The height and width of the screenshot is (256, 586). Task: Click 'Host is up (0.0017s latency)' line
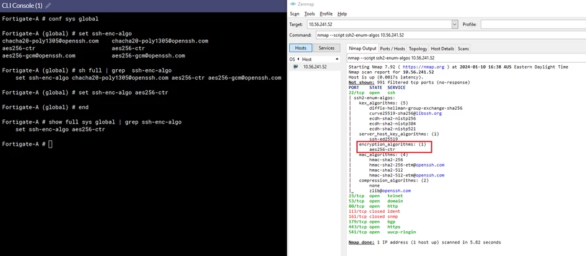pyautogui.click(x=386, y=77)
